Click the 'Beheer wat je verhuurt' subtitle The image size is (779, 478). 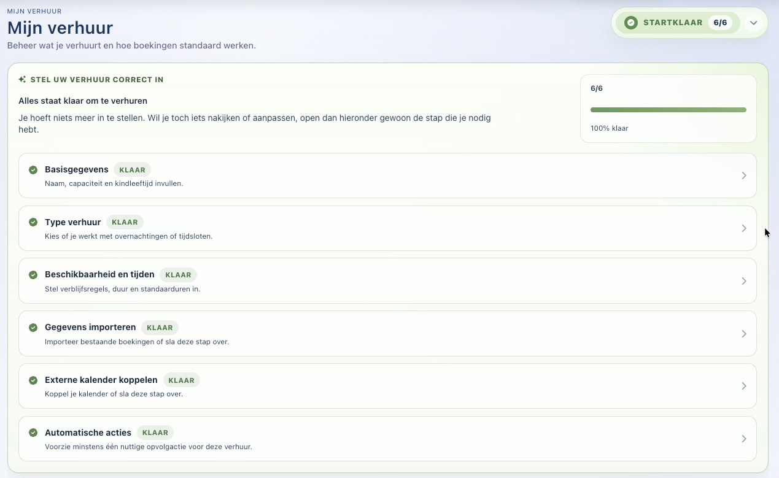[131, 45]
